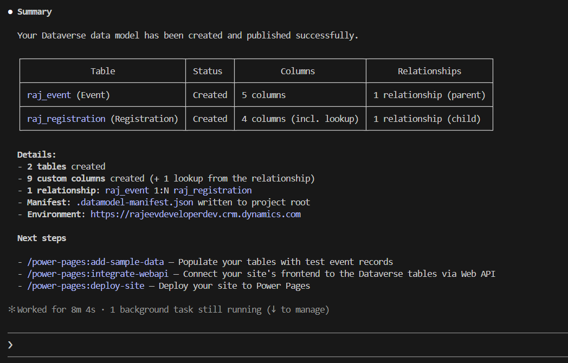This screenshot has height=363, width=568.
Task: Click the Relationships column header
Action: [429, 71]
